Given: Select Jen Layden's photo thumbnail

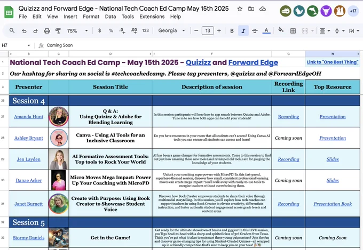Looking at the screenshot, I should pyautogui.click(x=59, y=159).
